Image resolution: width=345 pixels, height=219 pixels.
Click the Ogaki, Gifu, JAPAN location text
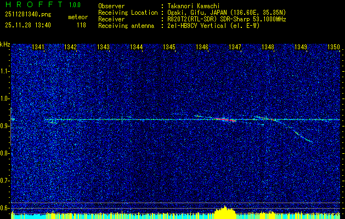[227, 13]
